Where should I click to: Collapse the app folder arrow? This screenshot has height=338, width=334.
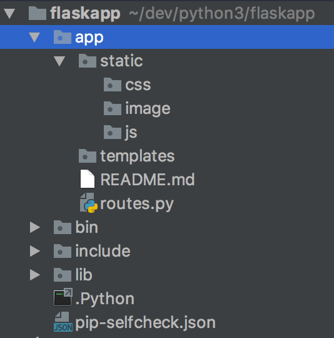point(34,37)
